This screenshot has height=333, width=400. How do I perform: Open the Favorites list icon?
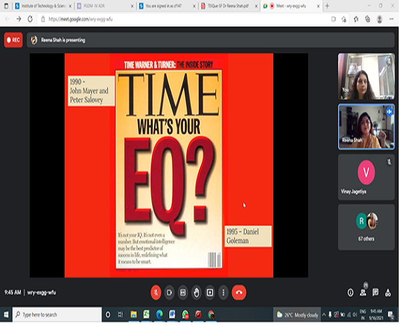[x=356, y=19]
